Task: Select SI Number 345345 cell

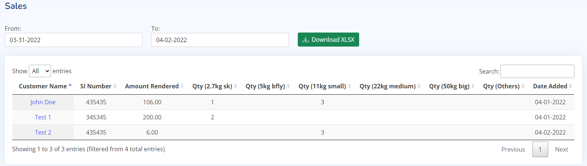Action: tap(96, 117)
